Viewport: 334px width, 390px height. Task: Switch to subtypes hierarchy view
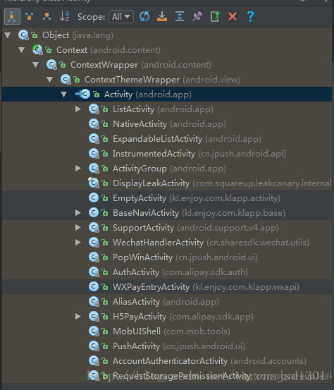coord(47,17)
